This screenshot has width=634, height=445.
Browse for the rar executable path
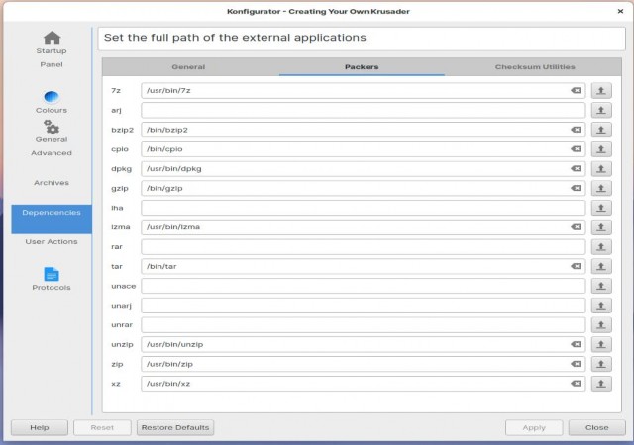tap(601, 247)
